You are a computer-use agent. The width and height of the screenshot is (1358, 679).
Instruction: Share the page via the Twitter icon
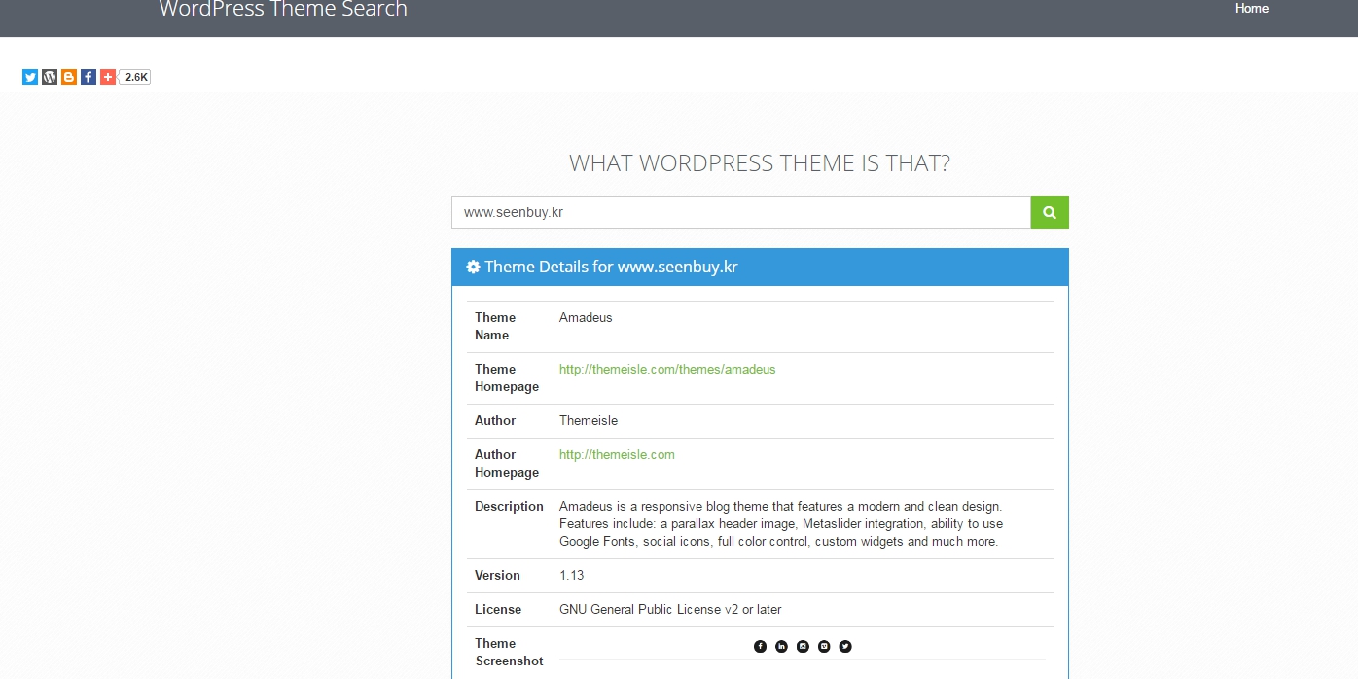29,76
